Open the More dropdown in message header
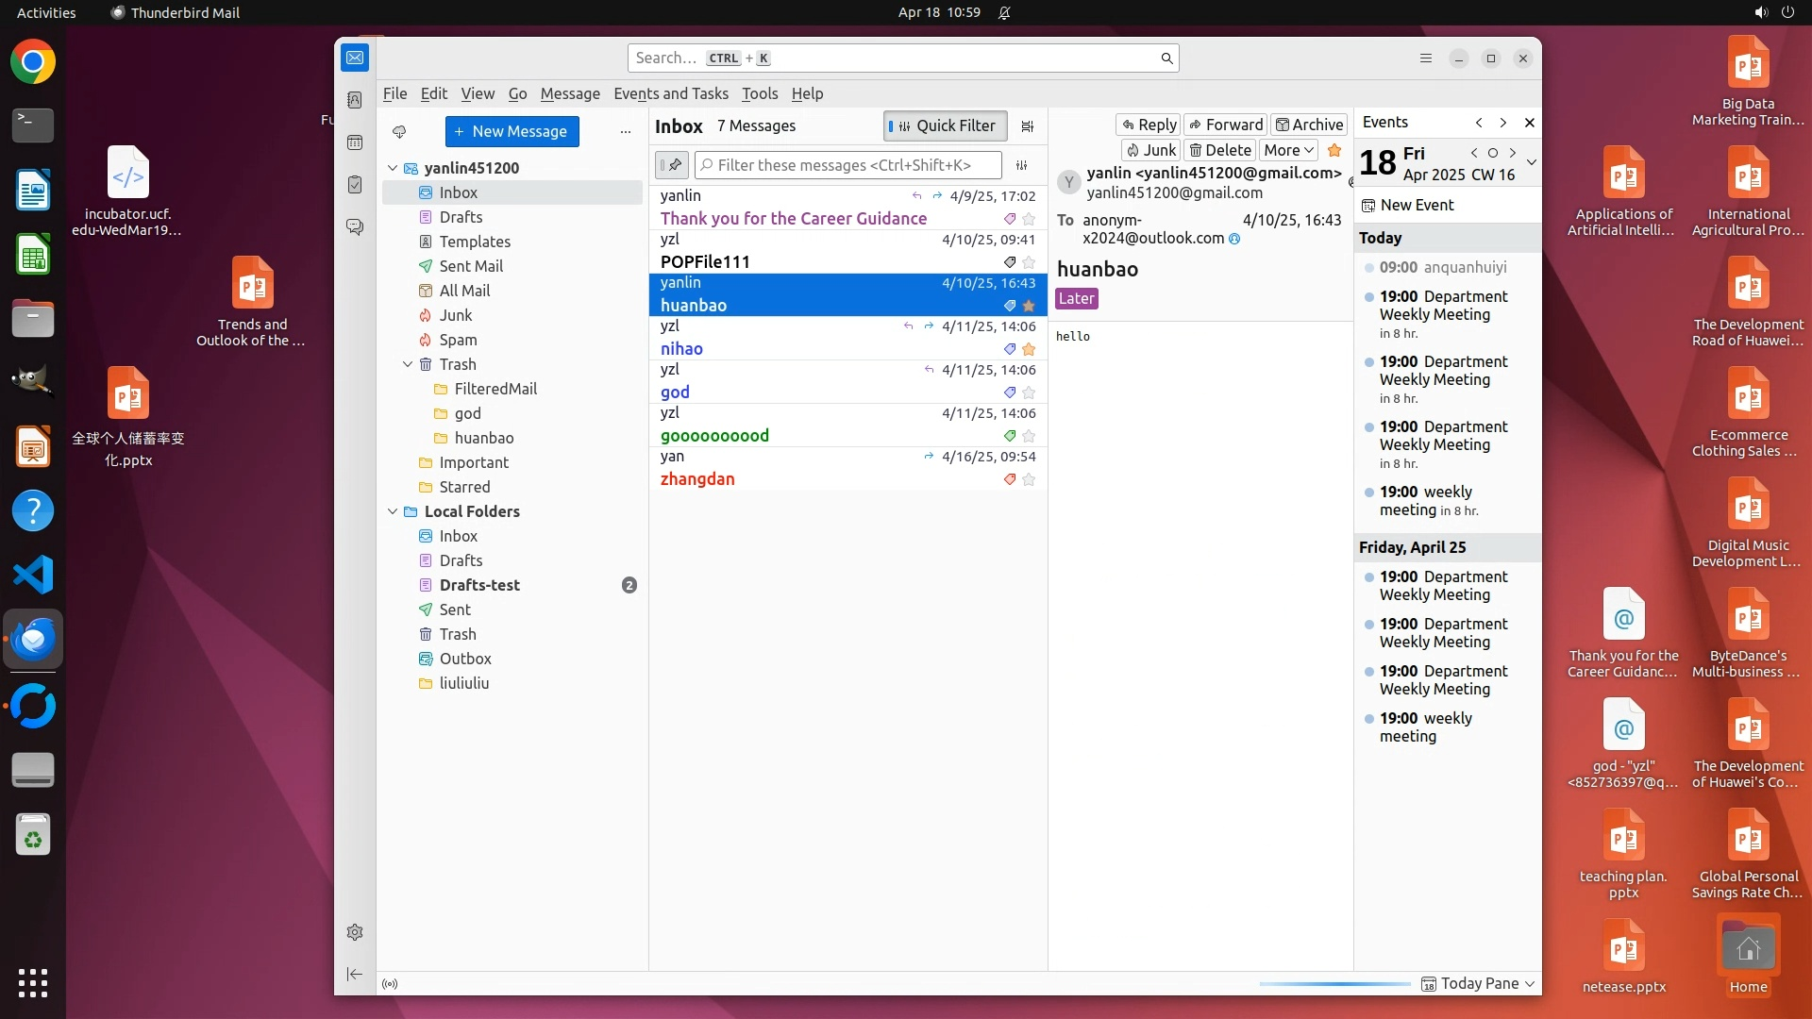Image resolution: width=1812 pixels, height=1019 pixels. pyautogui.click(x=1288, y=150)
